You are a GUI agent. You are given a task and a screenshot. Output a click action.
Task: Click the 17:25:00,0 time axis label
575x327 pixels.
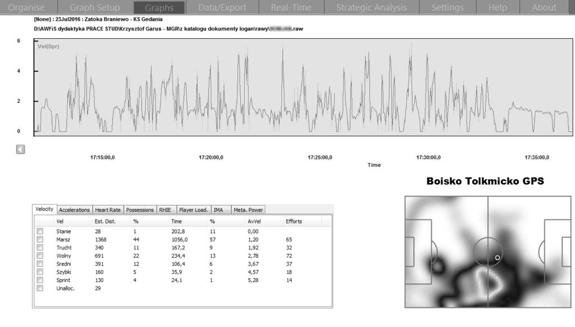pyautogui.click(x=320, y=157)
